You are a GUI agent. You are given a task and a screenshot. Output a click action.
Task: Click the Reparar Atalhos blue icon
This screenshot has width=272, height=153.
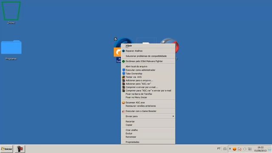(x=123, y=51)
